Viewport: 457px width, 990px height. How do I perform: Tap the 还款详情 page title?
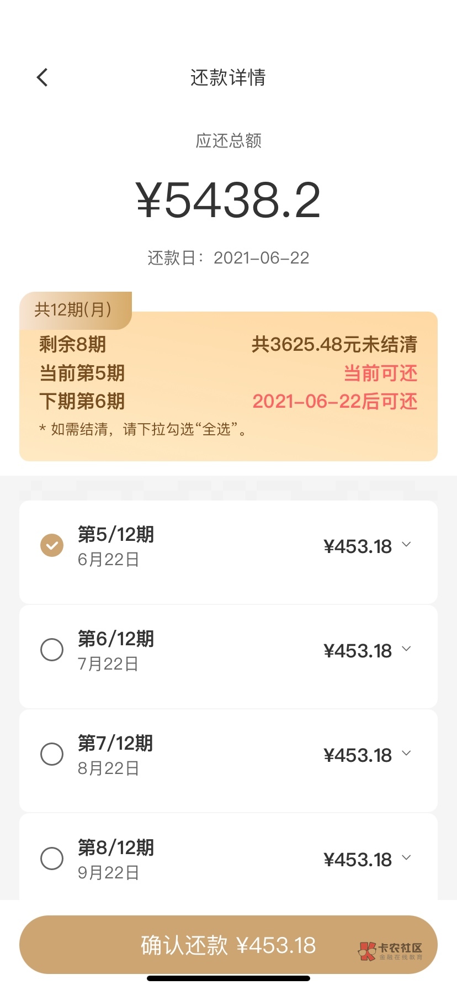[x=228, y=77]
